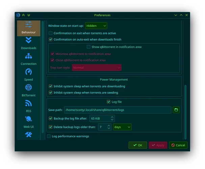205x169 pixels.
Task: Select the RSS settings page
Action: [29, 106]
